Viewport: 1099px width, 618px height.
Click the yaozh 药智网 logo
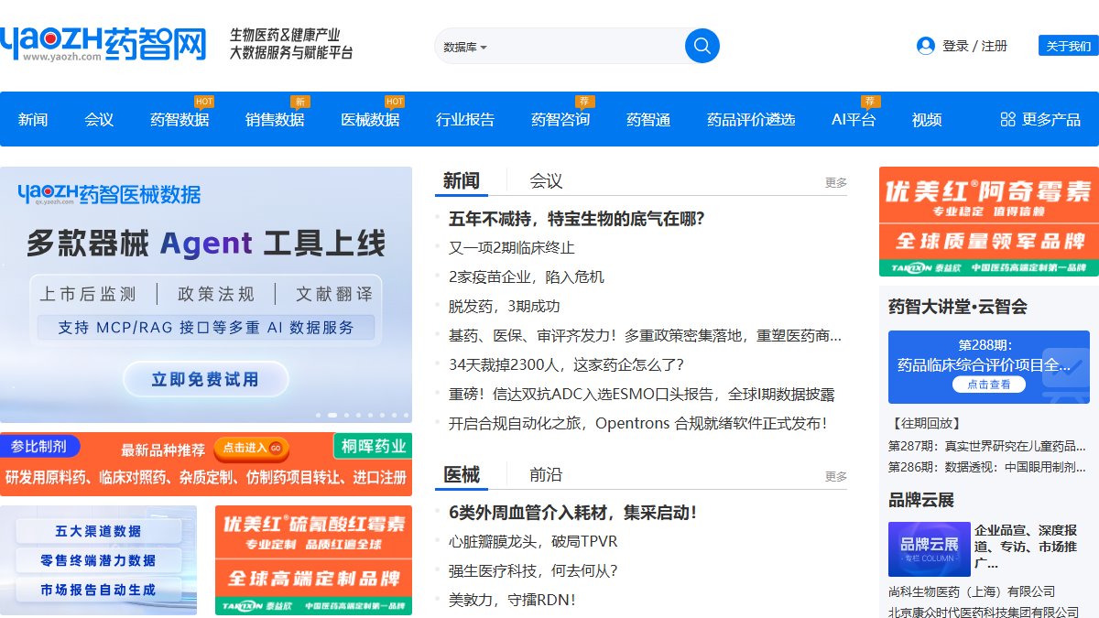(x=103, y=43)
